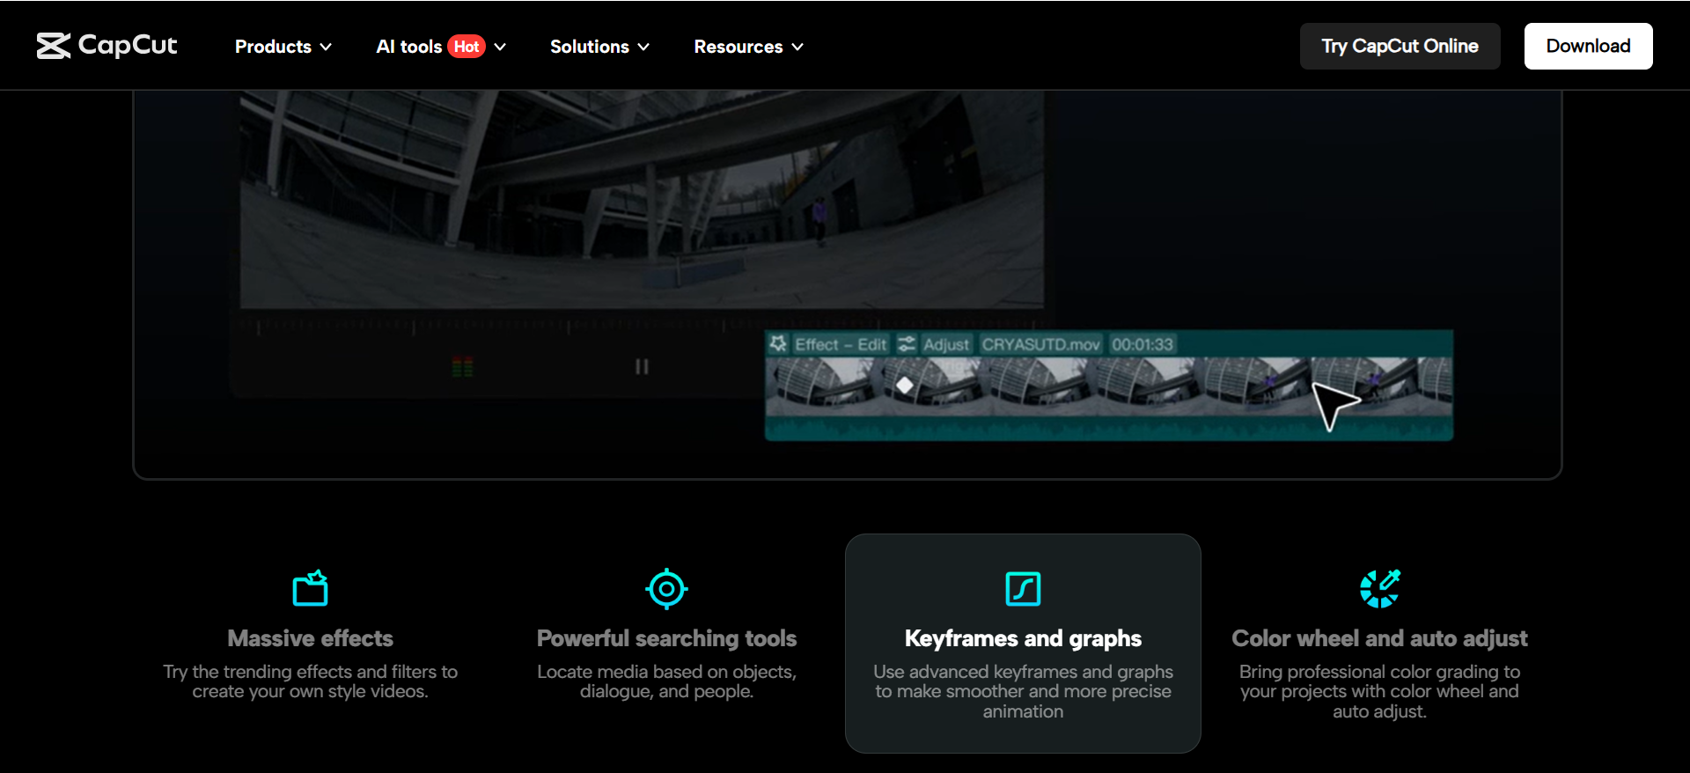Click the CapCut logo icon
The image size is (1690, 773).
tap(53, 46)
